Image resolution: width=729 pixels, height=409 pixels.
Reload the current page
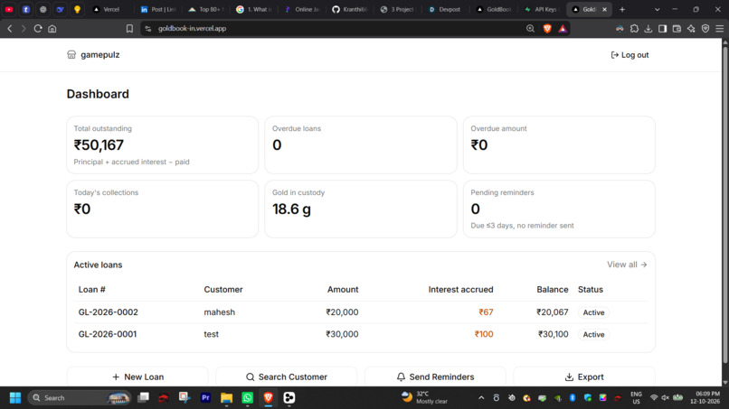coord(38,29)
